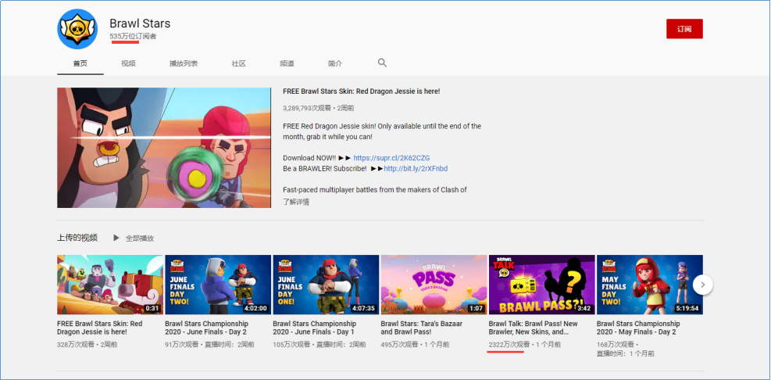Switch to the 首页 home tab
The image size is (771, 380).
pyautogui.click(x=80, y=63)
